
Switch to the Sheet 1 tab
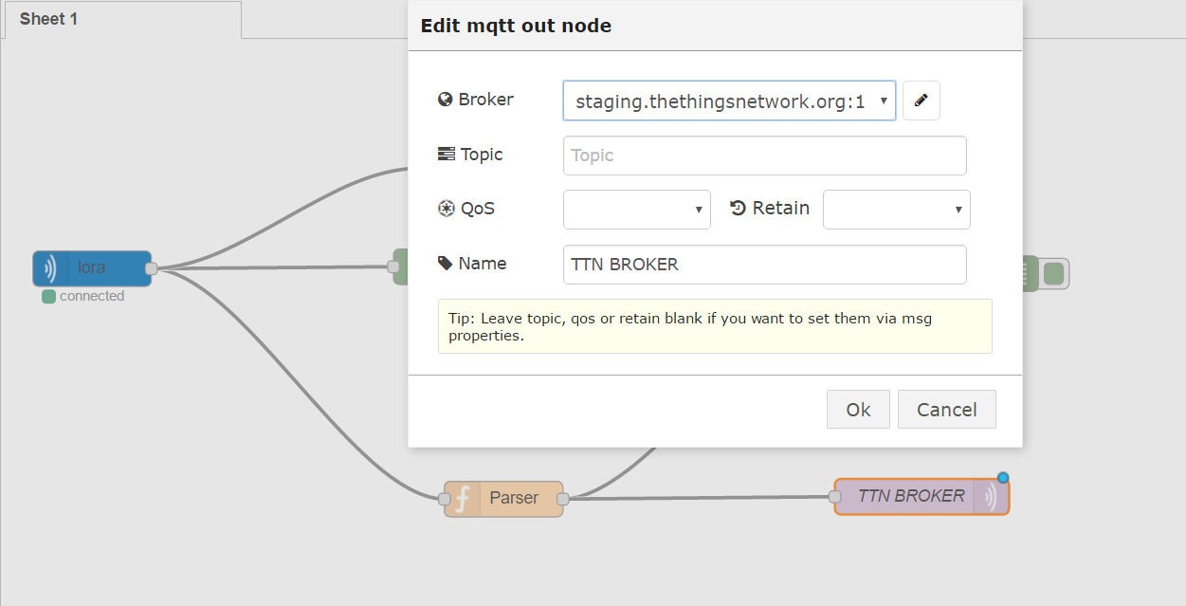pos(121,19)
